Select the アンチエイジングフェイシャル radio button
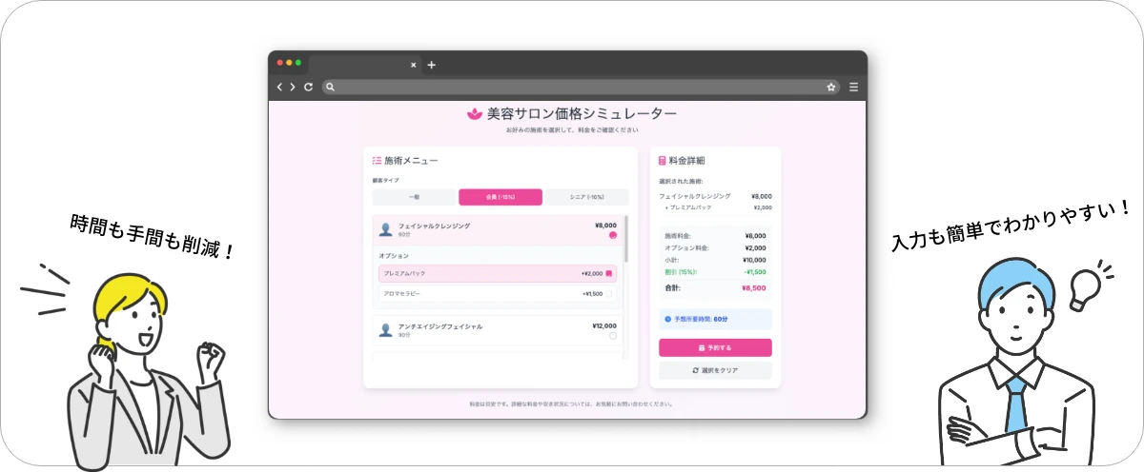This screenshot has width=1144, height=472. (612, 335)
